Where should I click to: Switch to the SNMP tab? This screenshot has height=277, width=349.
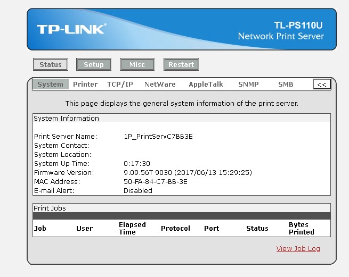point(248,84)
